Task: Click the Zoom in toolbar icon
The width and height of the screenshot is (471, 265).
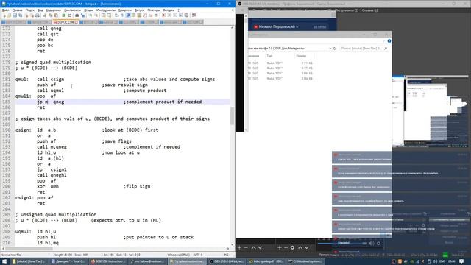Action: pyautogui.click(x=90, y=15)
